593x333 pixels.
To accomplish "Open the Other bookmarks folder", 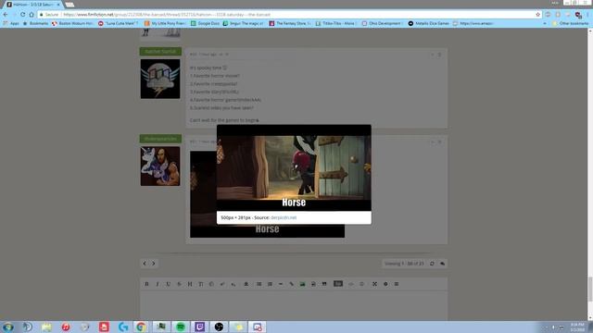I will pyautogui.click(x=571, y=23).
